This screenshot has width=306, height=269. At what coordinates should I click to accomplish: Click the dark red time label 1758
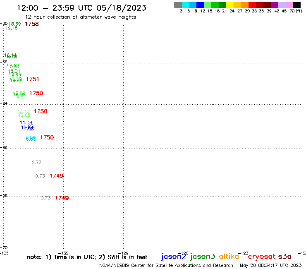point(32,24)
